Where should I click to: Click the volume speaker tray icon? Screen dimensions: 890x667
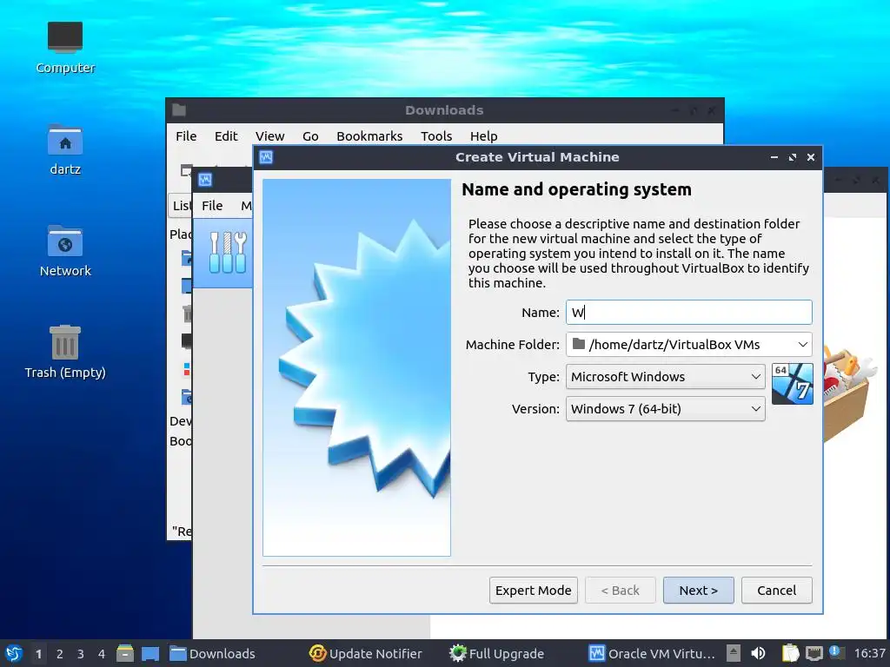(758, 653)
